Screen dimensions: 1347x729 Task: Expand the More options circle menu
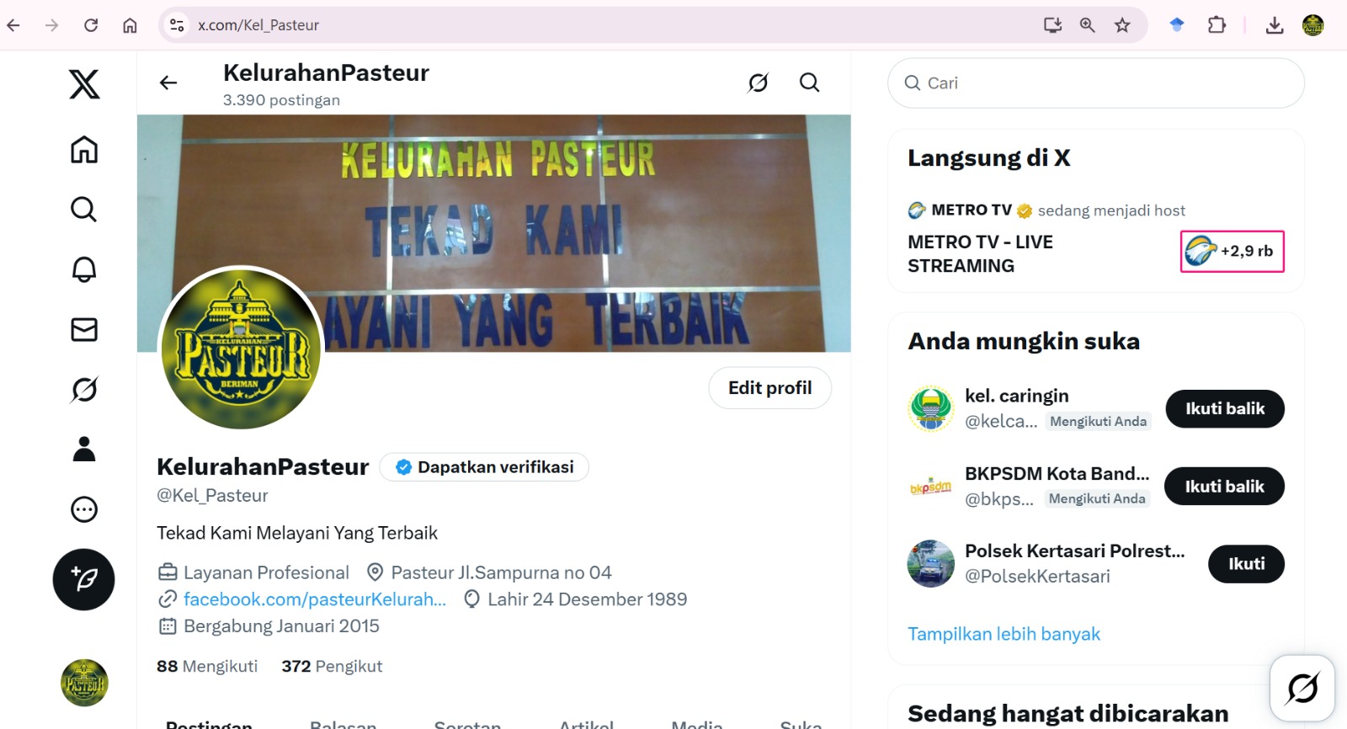(x=84, y=509)
